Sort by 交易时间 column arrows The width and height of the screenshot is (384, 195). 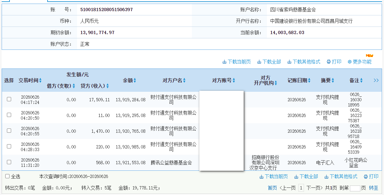tap(40, 80)
